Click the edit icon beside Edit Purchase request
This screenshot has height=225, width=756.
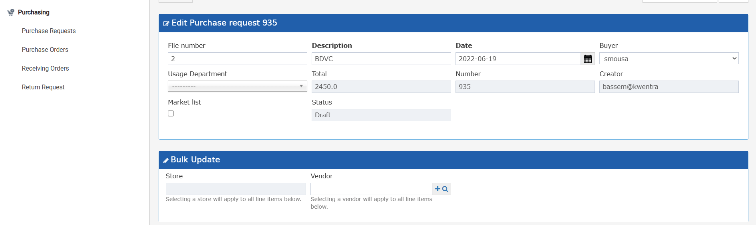(166, 24)
